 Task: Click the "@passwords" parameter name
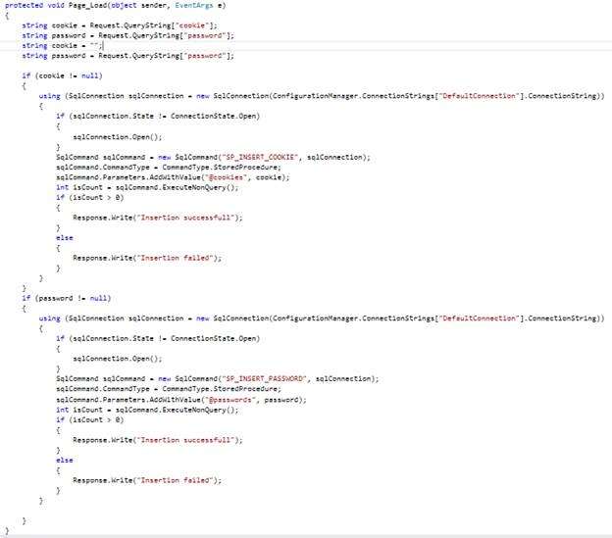(x=230, y=400)
